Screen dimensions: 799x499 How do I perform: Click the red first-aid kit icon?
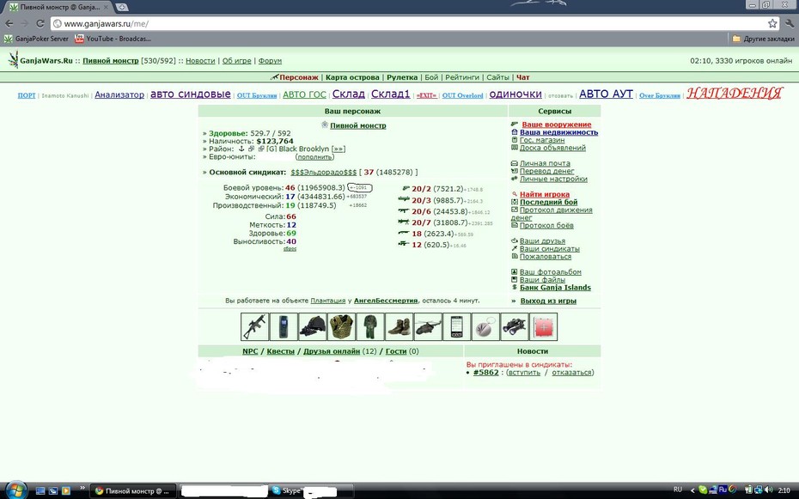(x=544, y=327)
